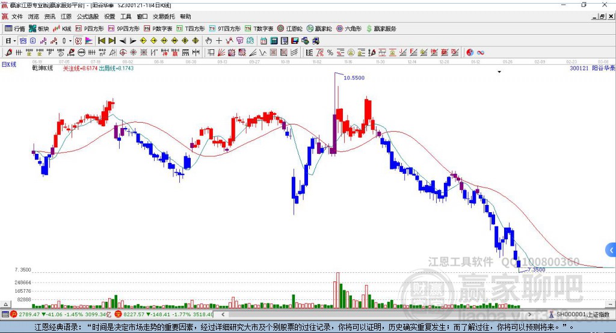The width and height of the screenshot is (616, 333).
Task: Open the 交易委托 menu
Action: pos(164,16)
